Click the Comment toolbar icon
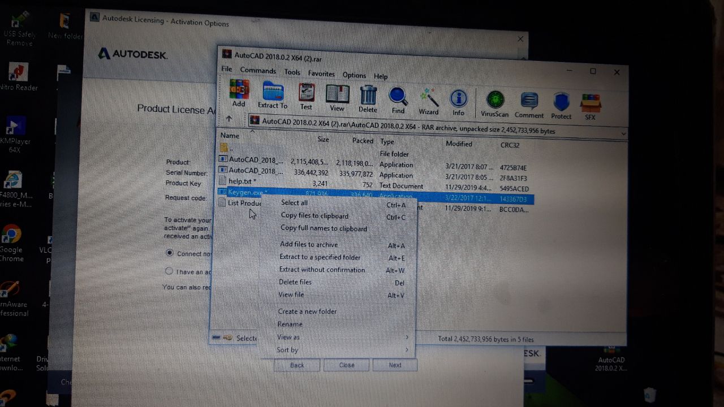Image resolution: width=724 pixels, height=407 pixels. pyautogui.click(x=529, y=105)
